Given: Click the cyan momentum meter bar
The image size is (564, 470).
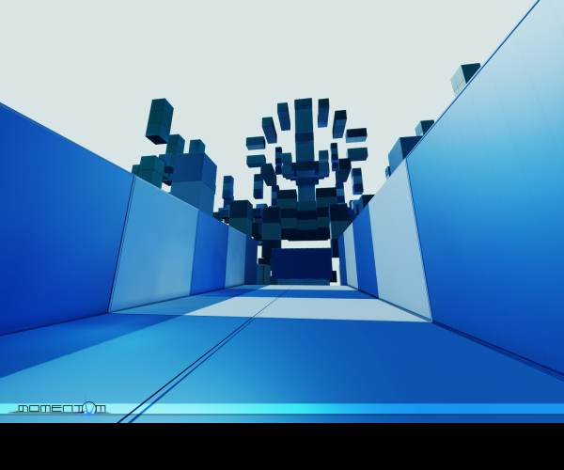Looking at the screenshot, I should 282,409.
